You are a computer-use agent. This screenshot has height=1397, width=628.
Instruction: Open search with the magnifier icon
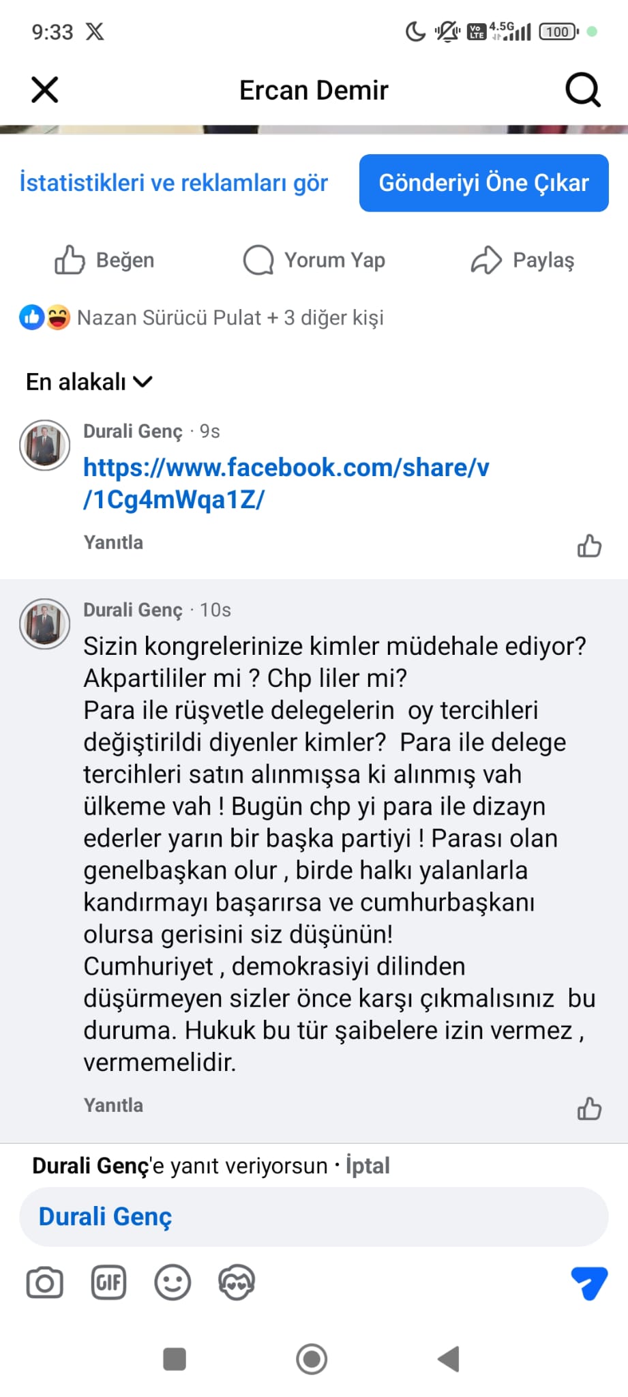(583, 89)
